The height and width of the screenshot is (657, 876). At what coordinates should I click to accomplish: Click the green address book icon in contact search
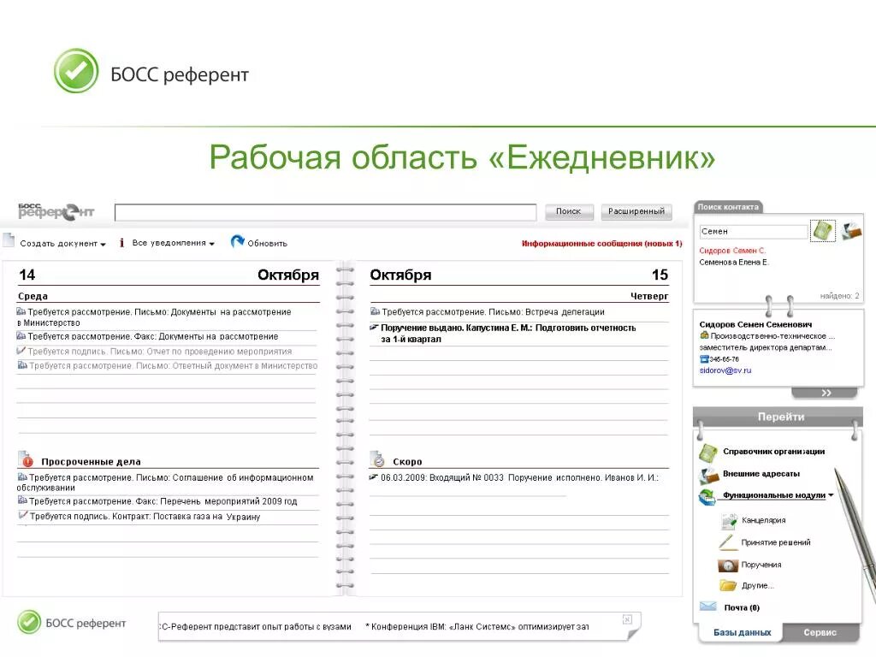coord(823,231)
